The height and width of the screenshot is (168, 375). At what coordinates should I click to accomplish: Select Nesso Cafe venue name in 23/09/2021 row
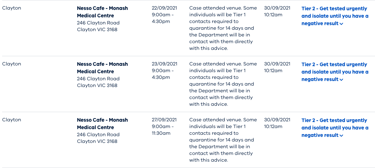102,68
